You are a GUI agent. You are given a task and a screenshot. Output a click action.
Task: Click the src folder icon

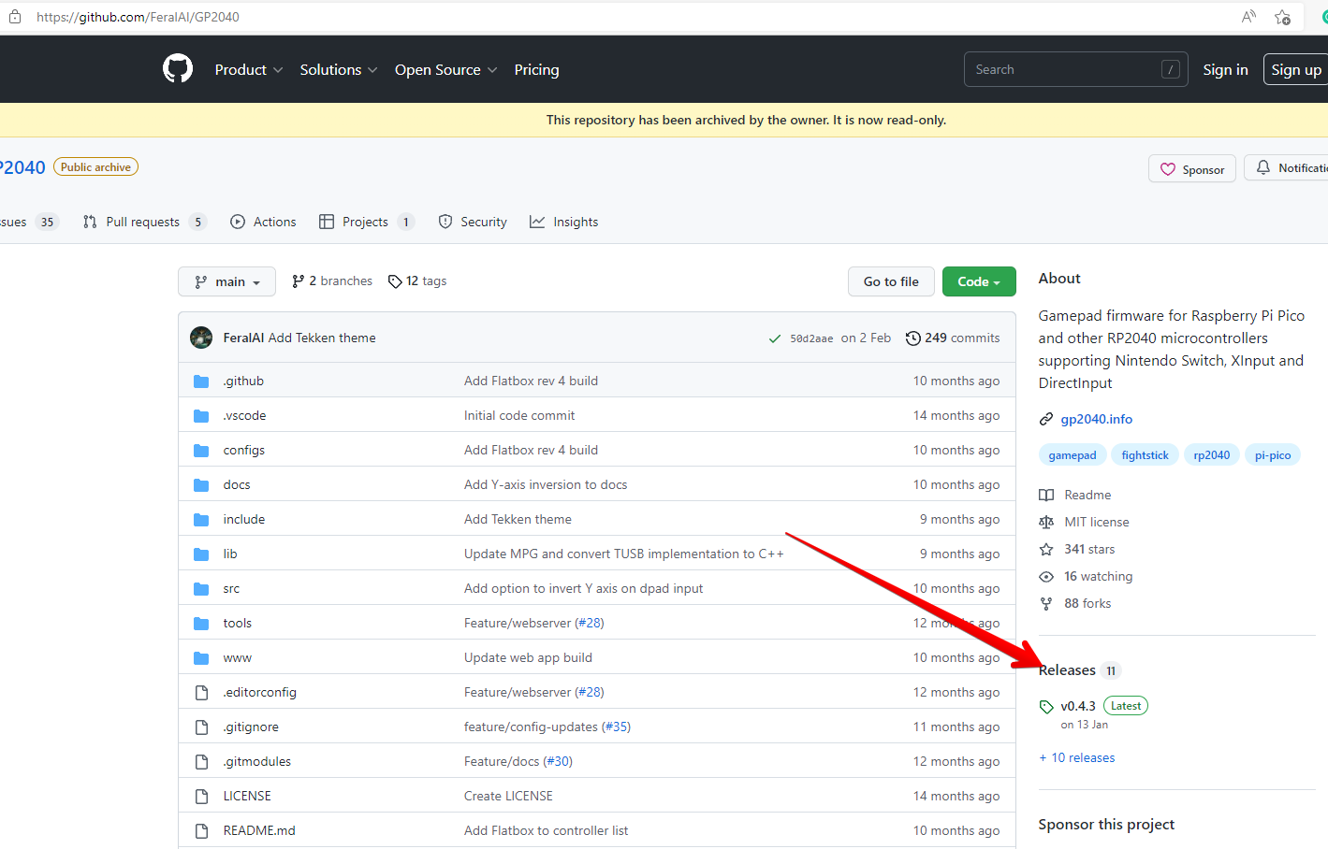click(201, 588)
